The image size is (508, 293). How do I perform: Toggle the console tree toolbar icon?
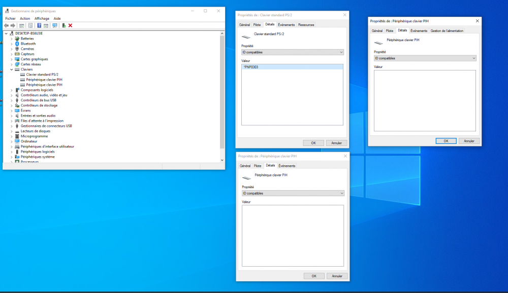click(x=22, y=25)
